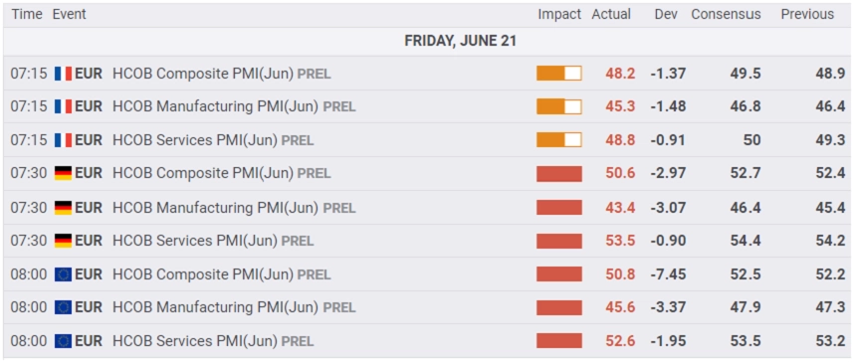Click the red impact bar for Eurozone Manufacturing PMI
Image resolution: width=856 pixels, height=362 pixels.
(559, 307)
